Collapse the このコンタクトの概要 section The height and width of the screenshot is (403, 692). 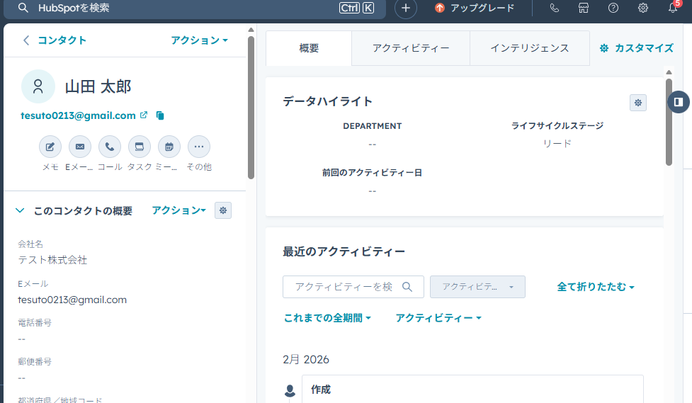coord(20,210)
